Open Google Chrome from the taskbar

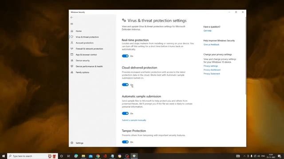click(98, 156)
